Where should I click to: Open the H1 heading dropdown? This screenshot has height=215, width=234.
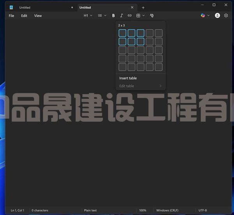point(88,16)
